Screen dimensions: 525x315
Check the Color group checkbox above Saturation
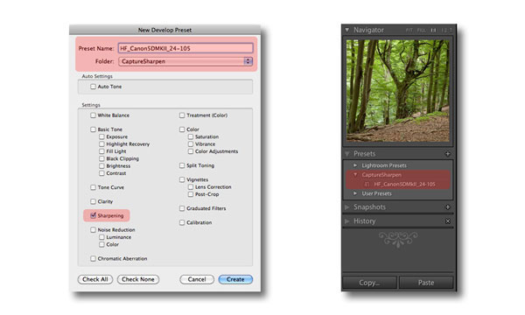click(182, 129)
